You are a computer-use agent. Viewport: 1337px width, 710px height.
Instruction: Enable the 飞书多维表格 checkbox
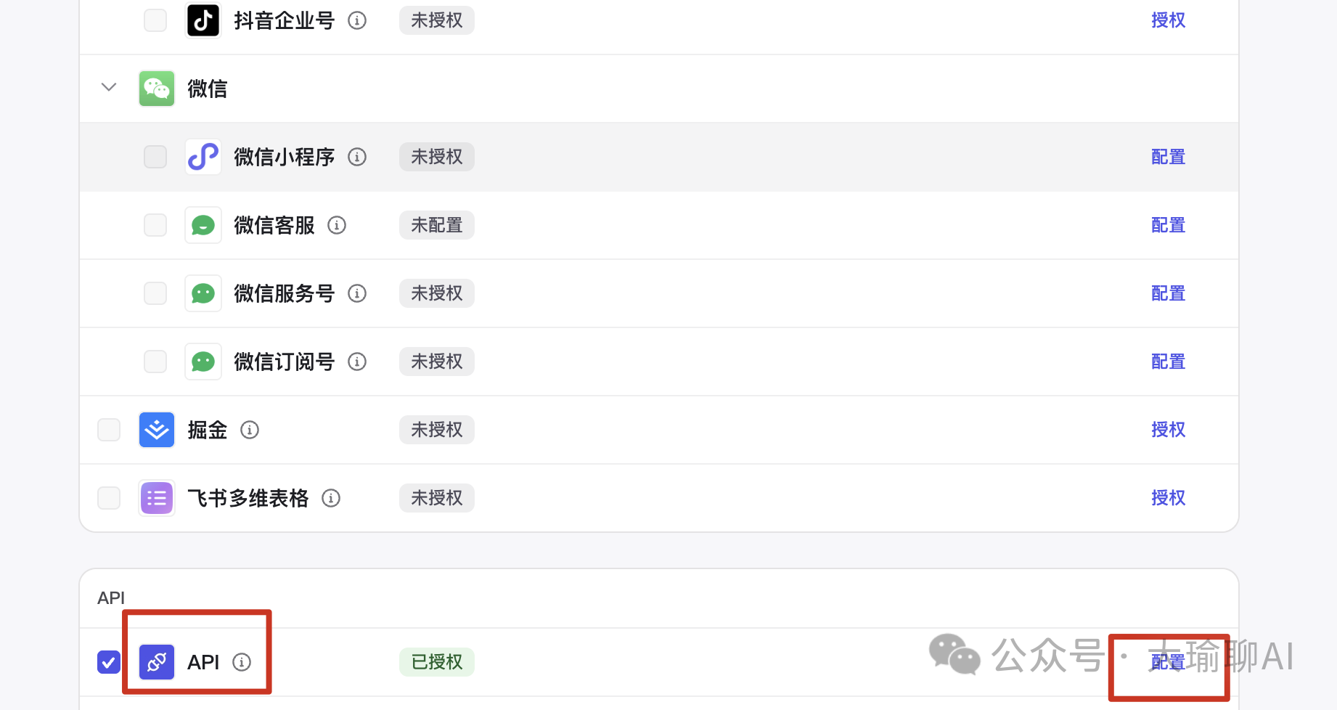click(108, 497)
